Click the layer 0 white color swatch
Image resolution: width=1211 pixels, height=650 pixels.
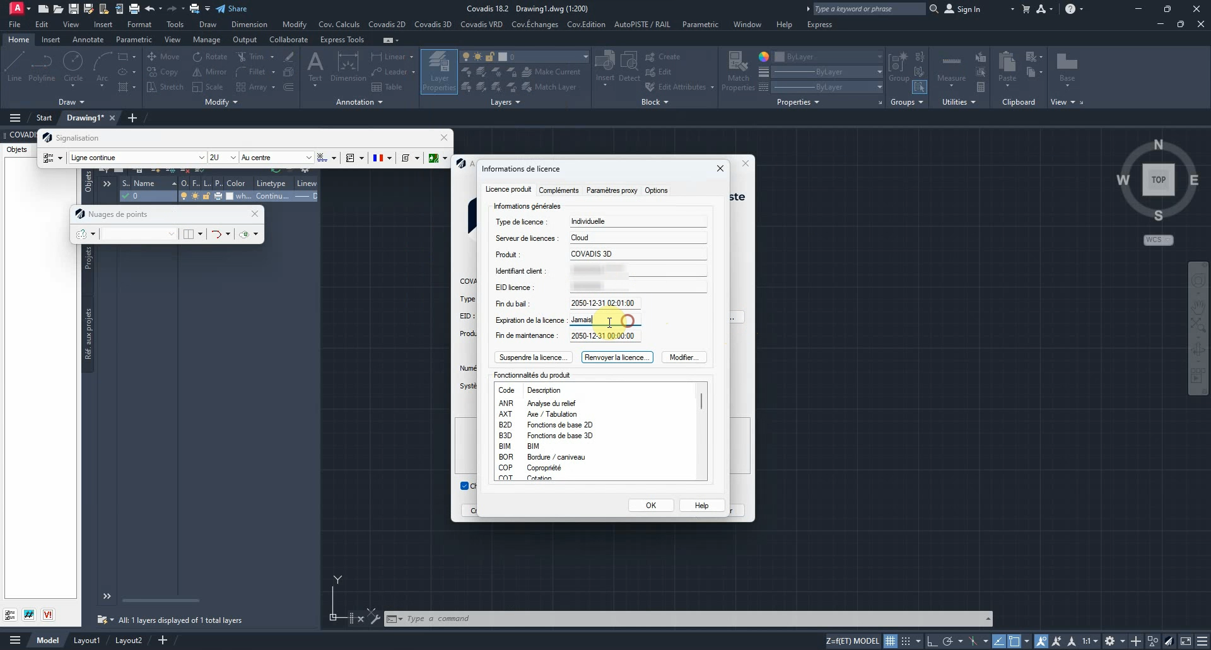click(230, 196)
